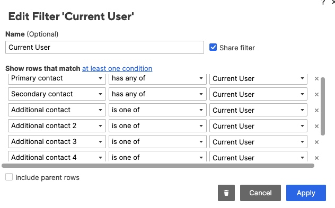Click the 'at least one condition' link
This screenshot has height=208, width=335.
(117, 68)
